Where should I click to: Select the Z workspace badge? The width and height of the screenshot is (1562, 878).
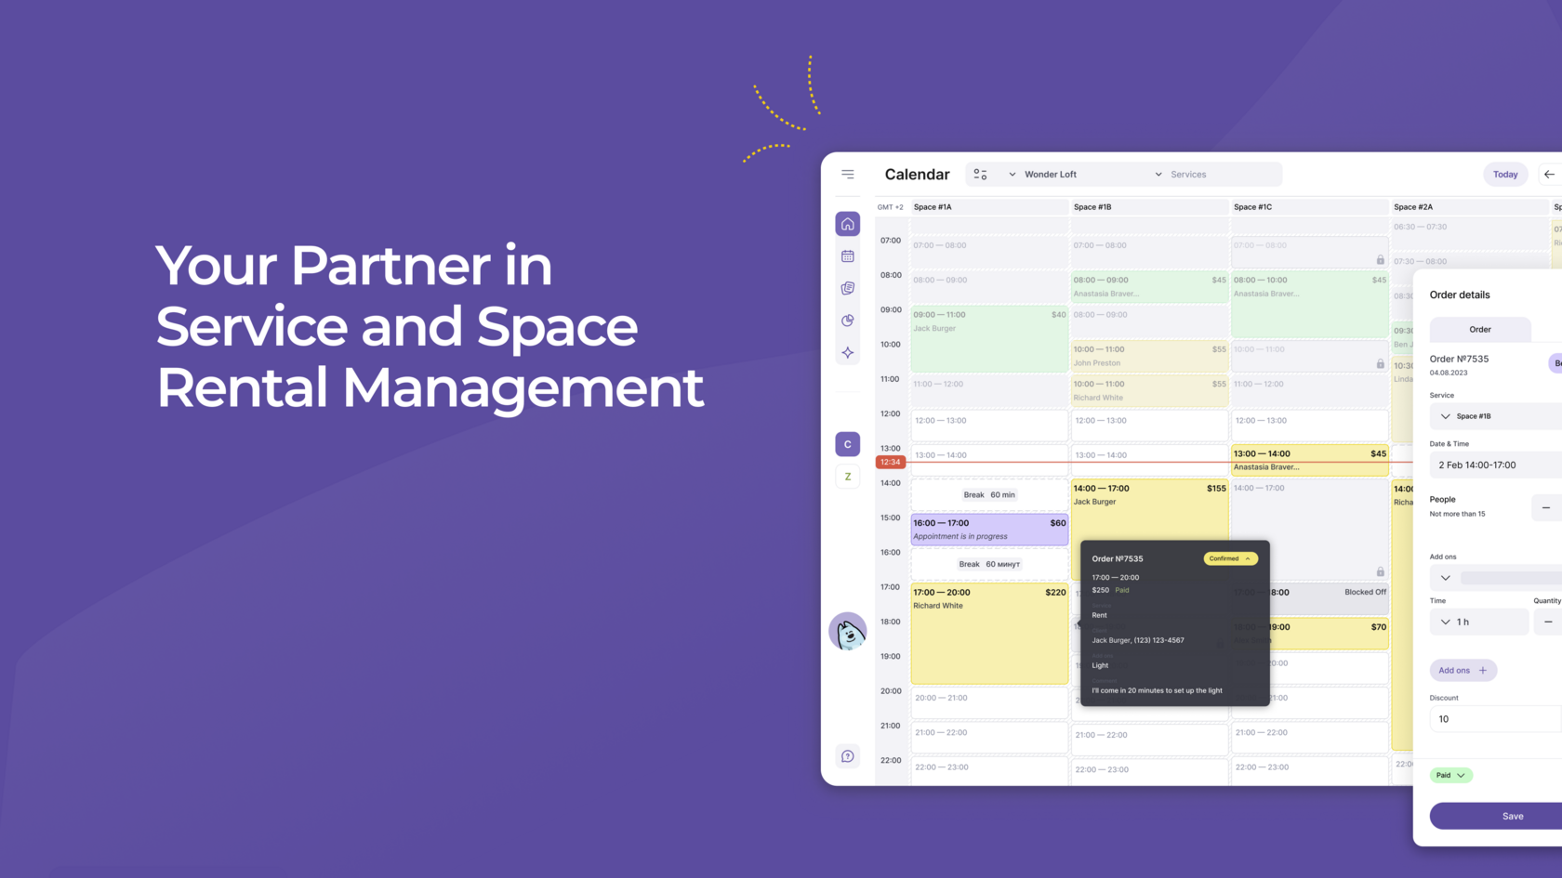[847, 477]
